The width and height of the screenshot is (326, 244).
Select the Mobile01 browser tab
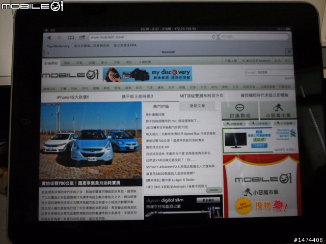pyautogui.click(x=169, y=52)
